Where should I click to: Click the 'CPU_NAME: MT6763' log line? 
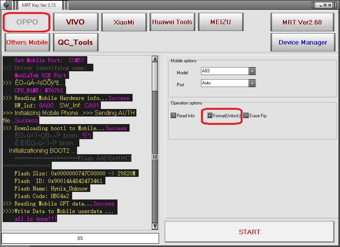(x=39, y=90)
